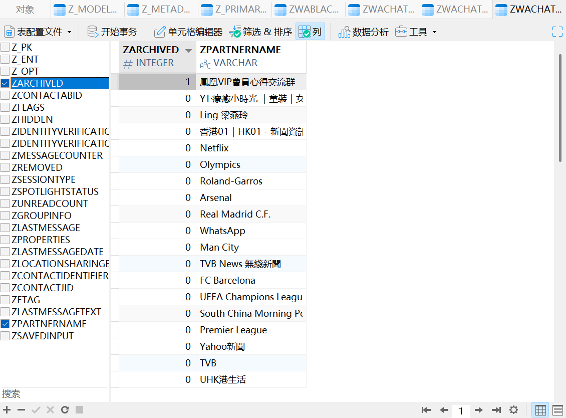
Task: Click the vertical scrollbar thumb
Action: coord(560,108)
